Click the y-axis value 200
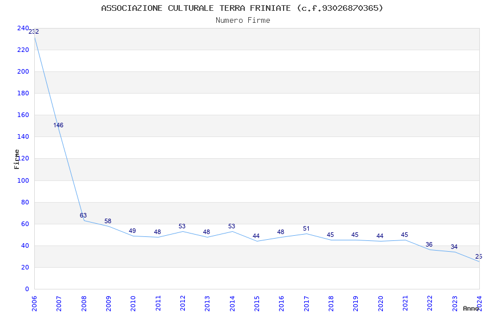 pyautogui.click(x=23, y=71)
